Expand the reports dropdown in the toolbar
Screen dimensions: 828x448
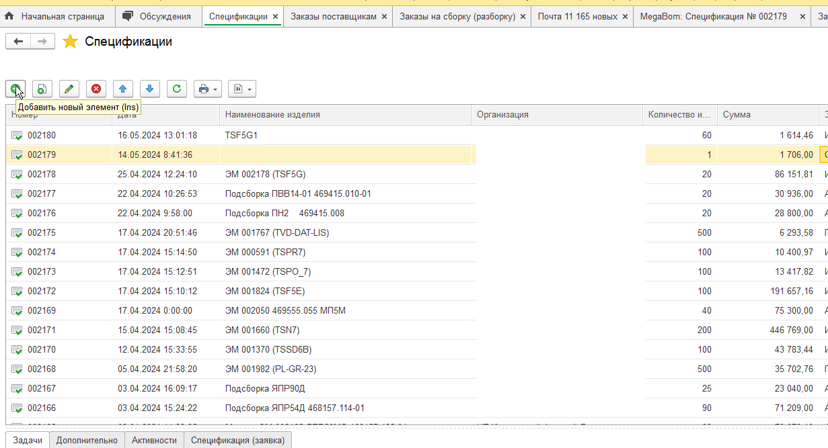[241, 89]
